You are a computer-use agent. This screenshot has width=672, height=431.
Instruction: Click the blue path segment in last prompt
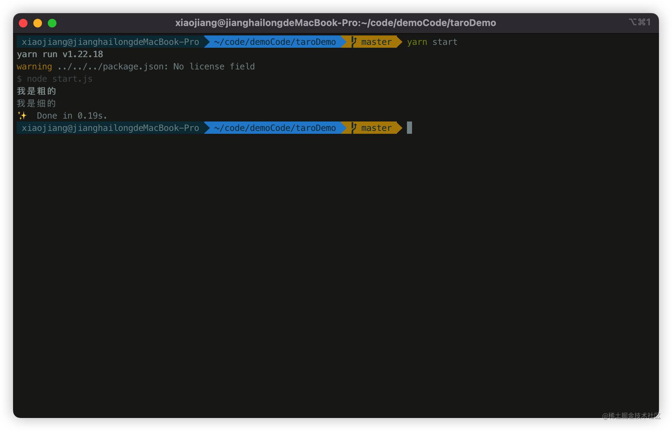point(275,128)
